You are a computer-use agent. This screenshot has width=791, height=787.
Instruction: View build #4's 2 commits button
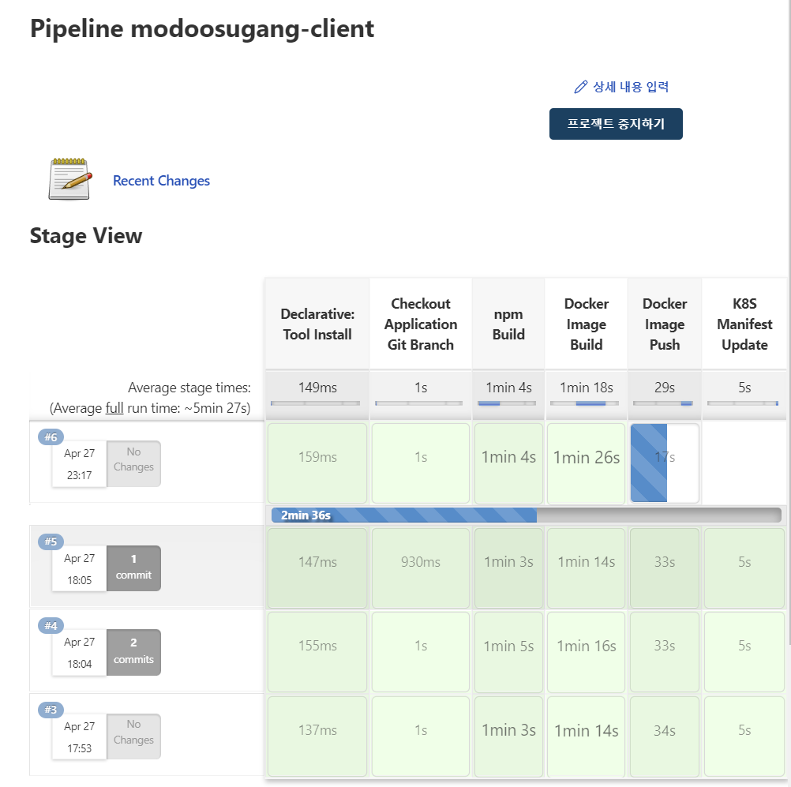[133, 652]
